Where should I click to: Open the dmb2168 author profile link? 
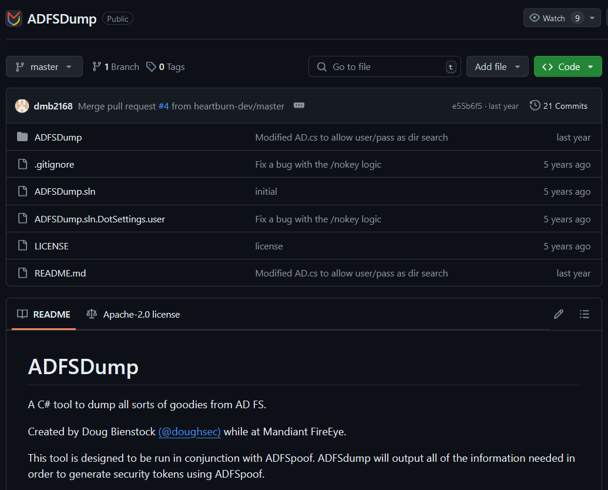point(53,106)
